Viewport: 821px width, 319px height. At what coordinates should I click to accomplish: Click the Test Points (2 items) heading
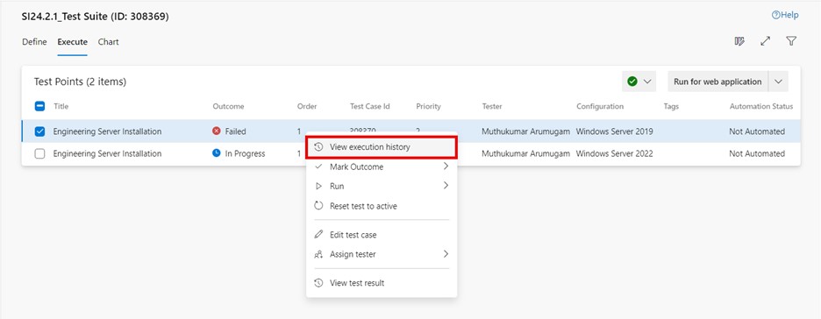coord(80,82)
